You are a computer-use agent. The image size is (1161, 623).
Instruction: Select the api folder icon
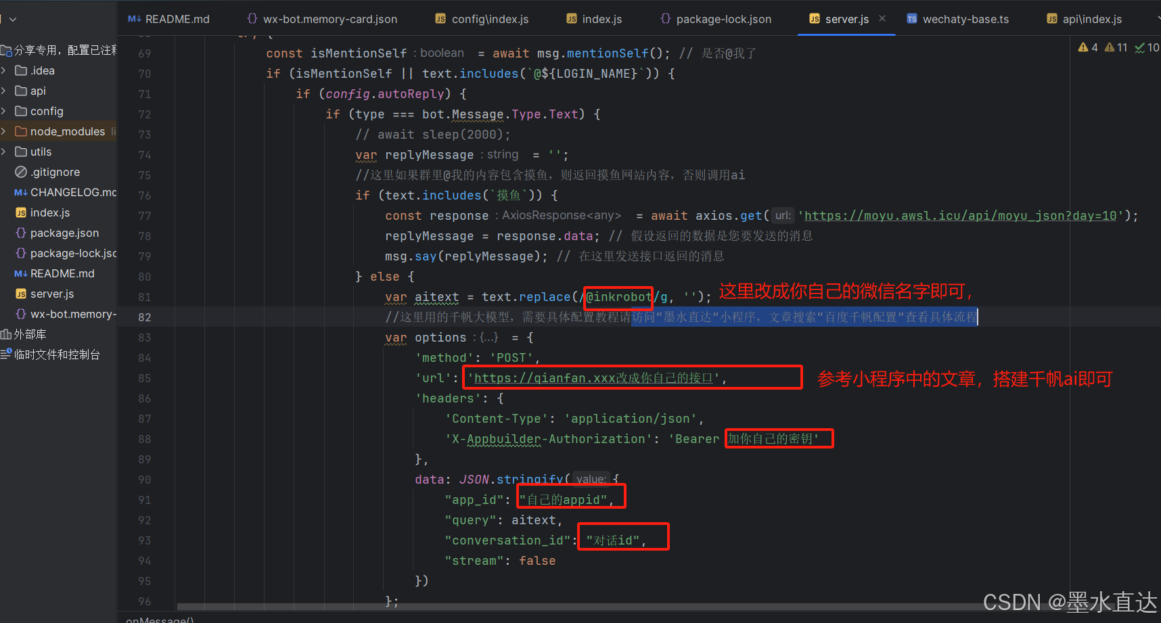point(21,91)
